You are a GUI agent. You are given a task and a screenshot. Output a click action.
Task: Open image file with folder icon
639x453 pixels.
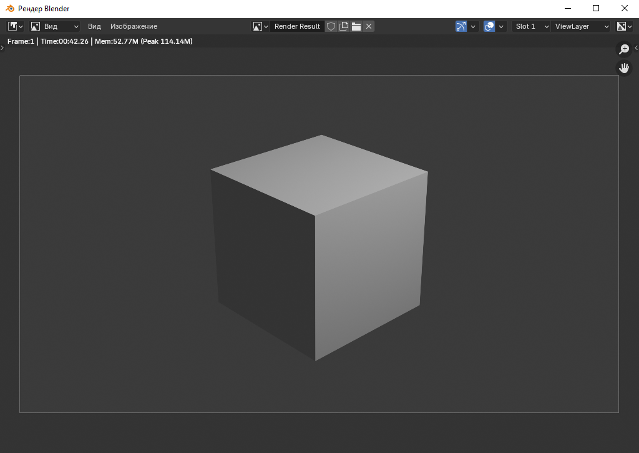coord(356,26)
